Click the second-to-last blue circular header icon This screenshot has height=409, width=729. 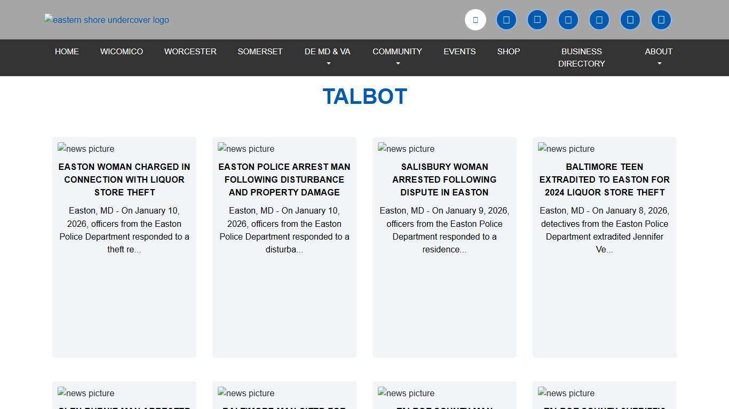pyautogui.click(x=630, y=20)
